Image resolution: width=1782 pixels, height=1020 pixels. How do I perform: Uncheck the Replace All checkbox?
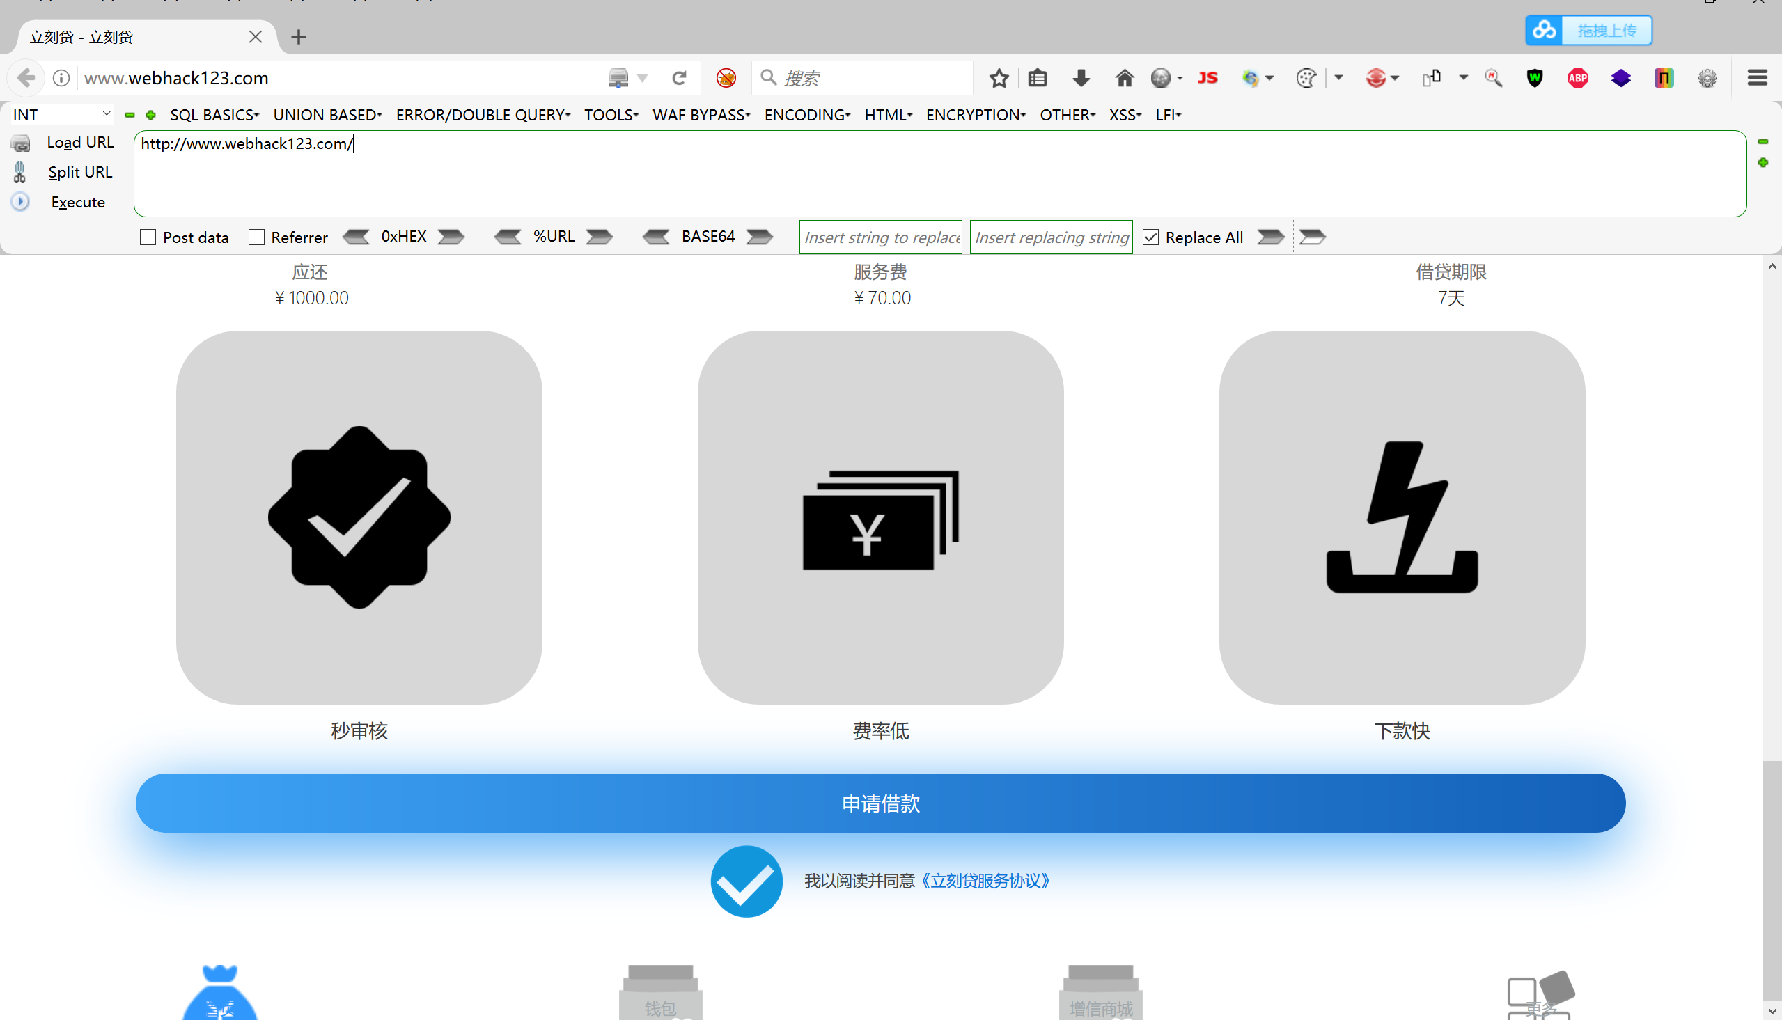click(x=1150, y=237)
